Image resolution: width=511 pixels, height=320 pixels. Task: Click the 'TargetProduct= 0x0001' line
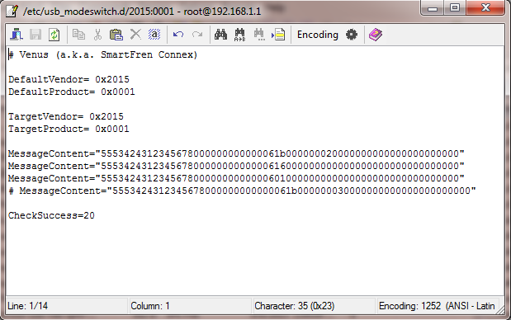pyautogui.click(x=69, y=129)
